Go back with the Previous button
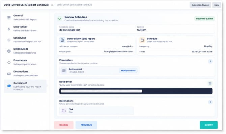The height and width of the screenshot is (134, 226). [x=86, y=125]
